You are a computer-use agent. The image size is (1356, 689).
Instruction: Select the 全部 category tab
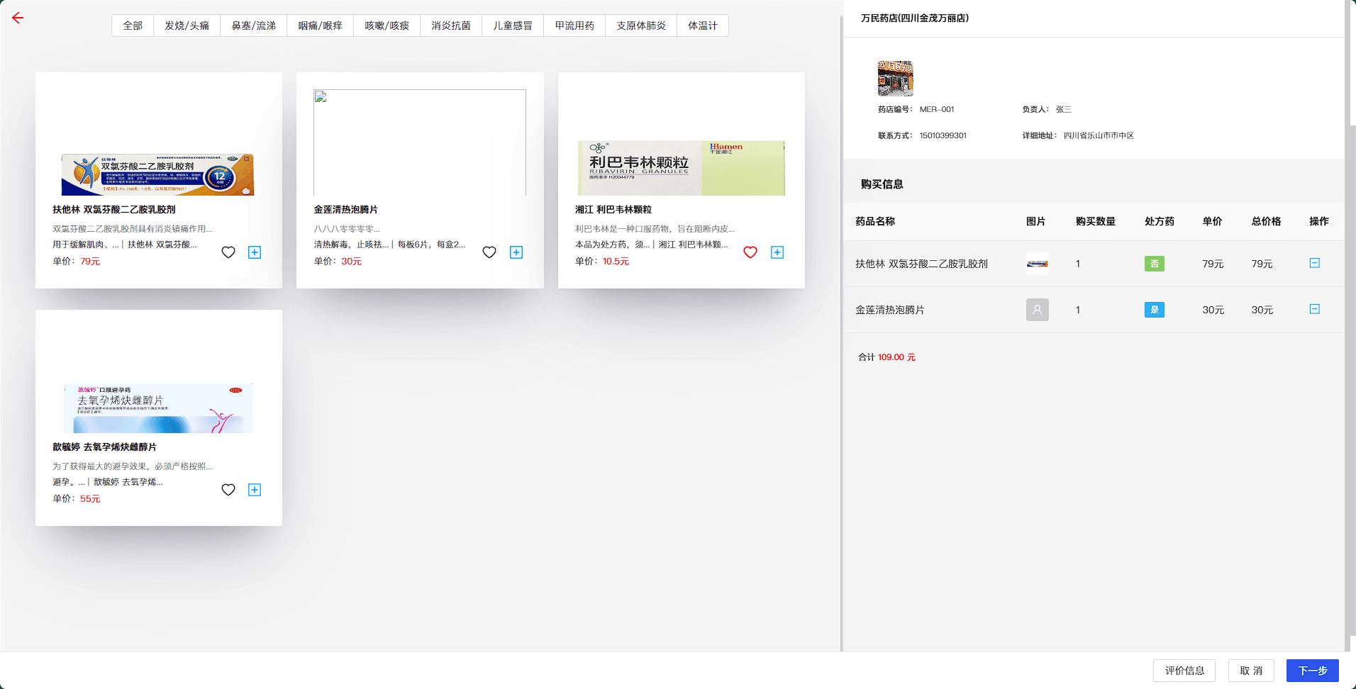(133, 26)
